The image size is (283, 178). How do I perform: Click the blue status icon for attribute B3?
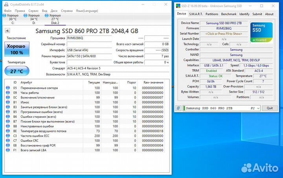point(8,107)
